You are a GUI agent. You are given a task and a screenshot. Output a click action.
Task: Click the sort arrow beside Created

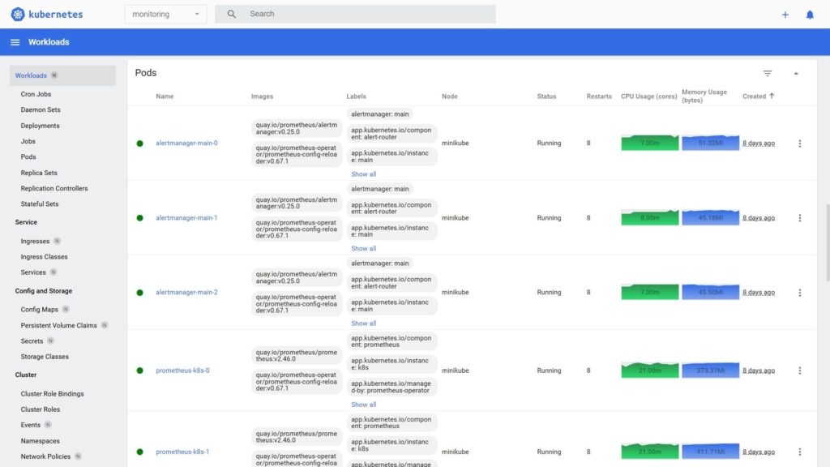[x=772, y=96]
